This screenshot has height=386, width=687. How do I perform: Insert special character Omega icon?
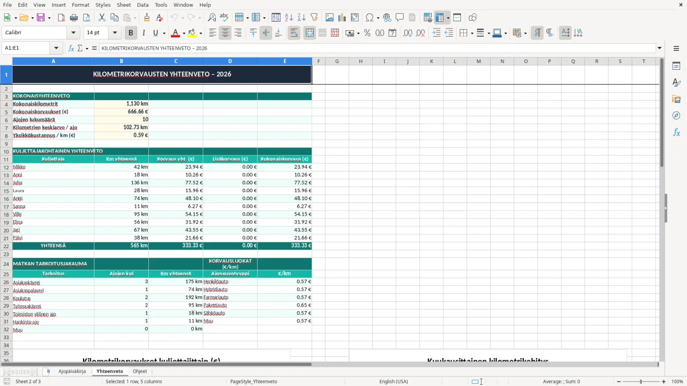point(369,18)
